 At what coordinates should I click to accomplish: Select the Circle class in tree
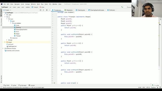pos(17,25)
